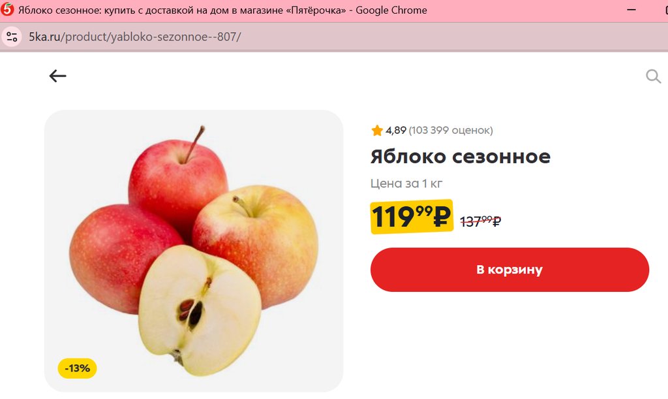Select the Яблоко сезонное product title
Image resolution: width=668 pixels, height=399 pixels.
pos(461,157)
